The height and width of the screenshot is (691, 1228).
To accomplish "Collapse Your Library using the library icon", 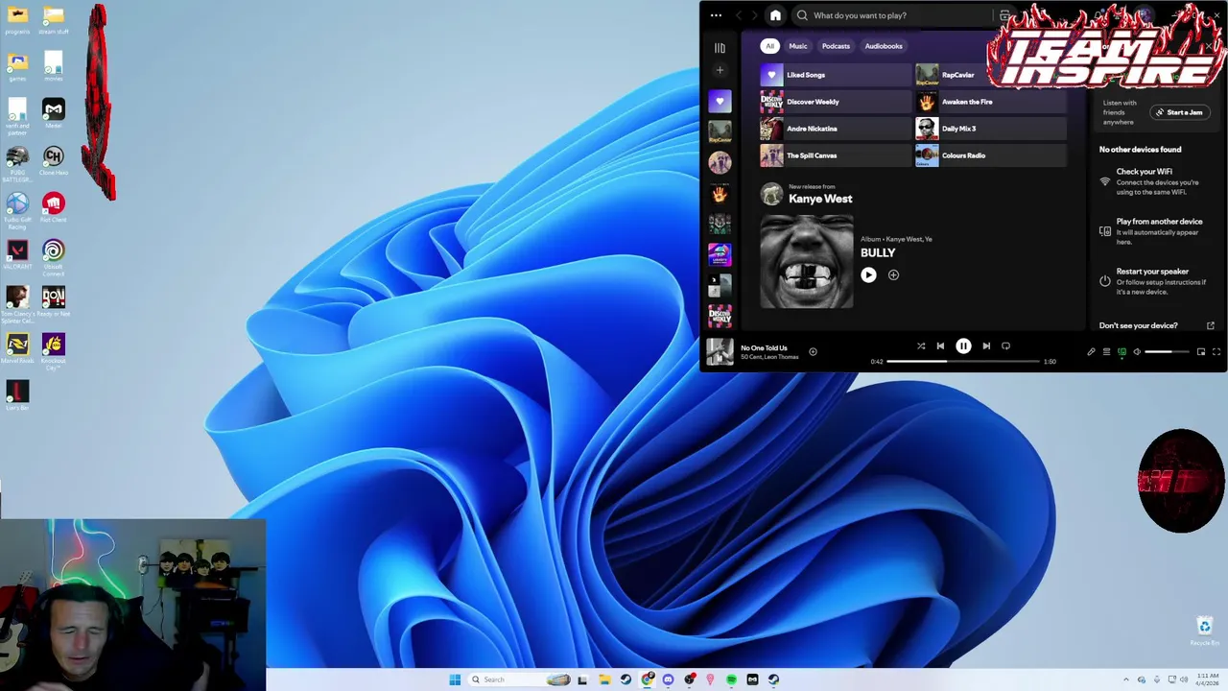I will [720, 48].
